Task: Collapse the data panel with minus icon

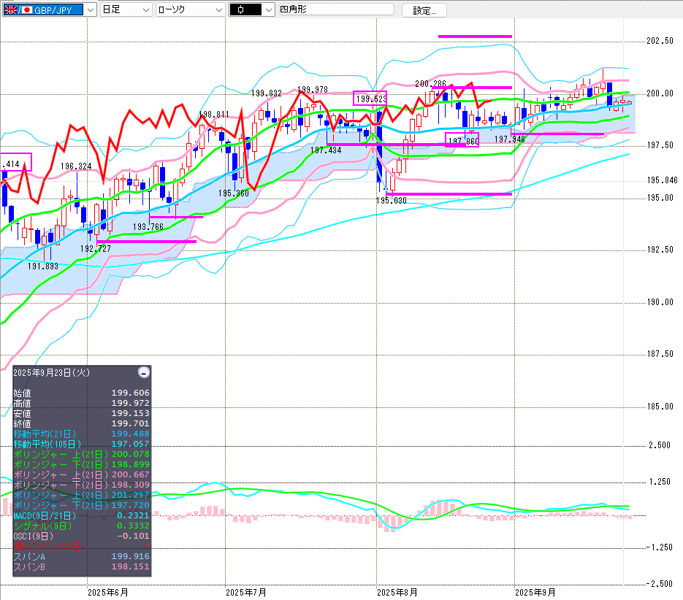Action: (144, 372)
